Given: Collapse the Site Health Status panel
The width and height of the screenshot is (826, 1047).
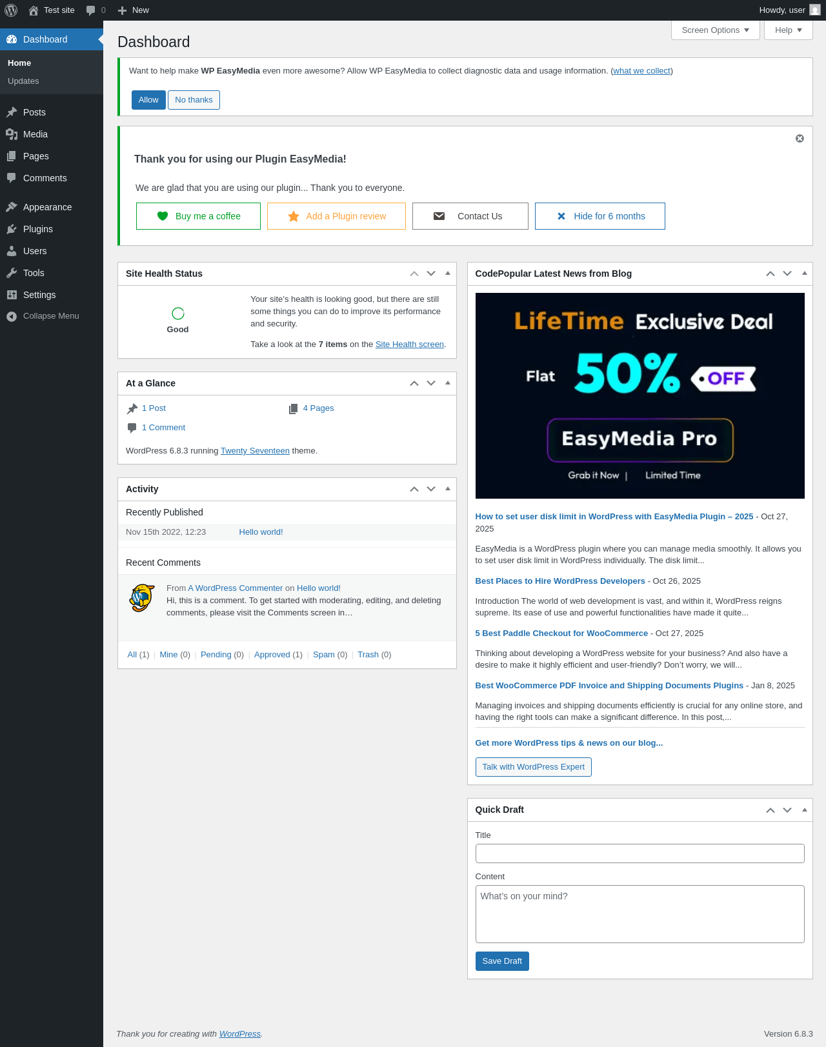Looking at the screenshot, I should coord(448,274).
